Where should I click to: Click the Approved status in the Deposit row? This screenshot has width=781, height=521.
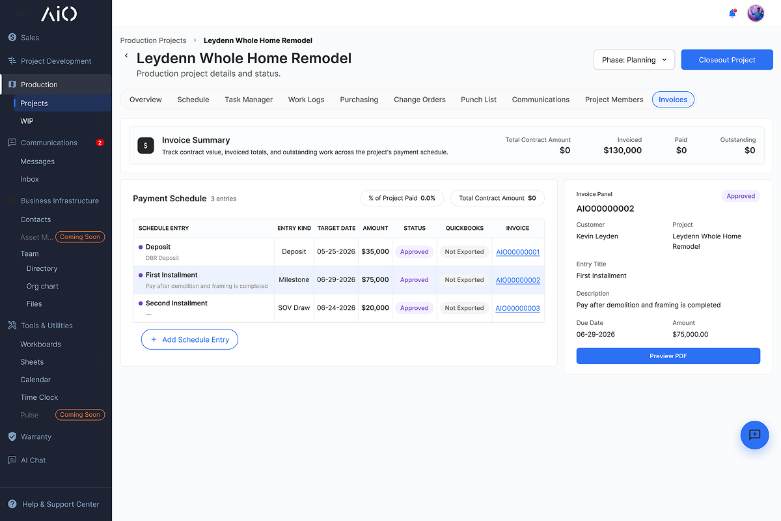point(415,252)
